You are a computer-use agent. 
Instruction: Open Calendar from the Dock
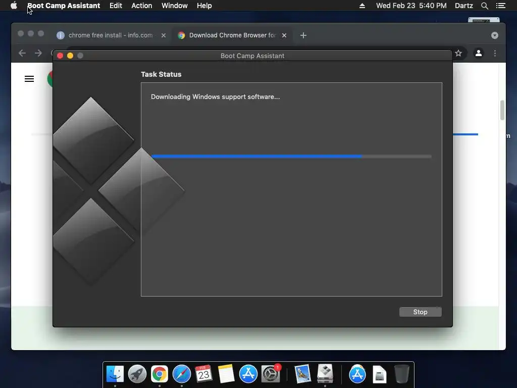[204, 374]
